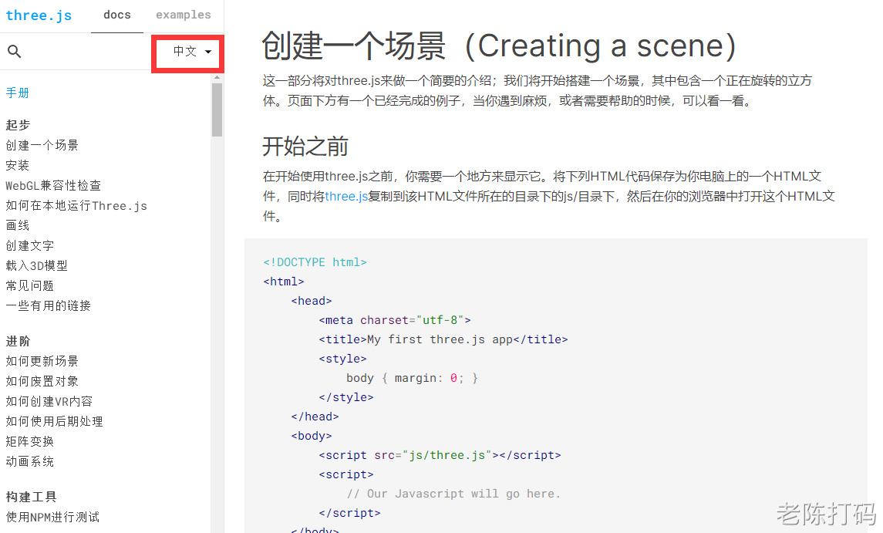Go to 如何在本地运行Three.js
Screen dimensions: 883x533
pos(76,205)
